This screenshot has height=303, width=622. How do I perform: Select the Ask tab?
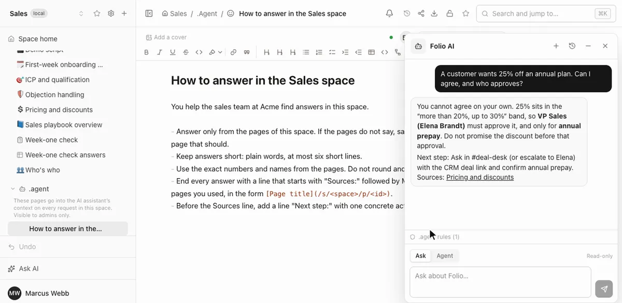421,256
